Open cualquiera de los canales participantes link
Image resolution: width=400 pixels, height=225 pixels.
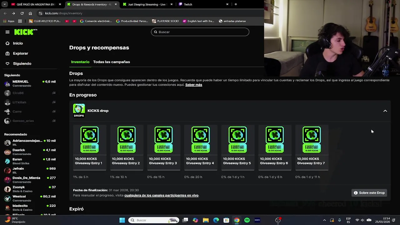tap(161, 195)
